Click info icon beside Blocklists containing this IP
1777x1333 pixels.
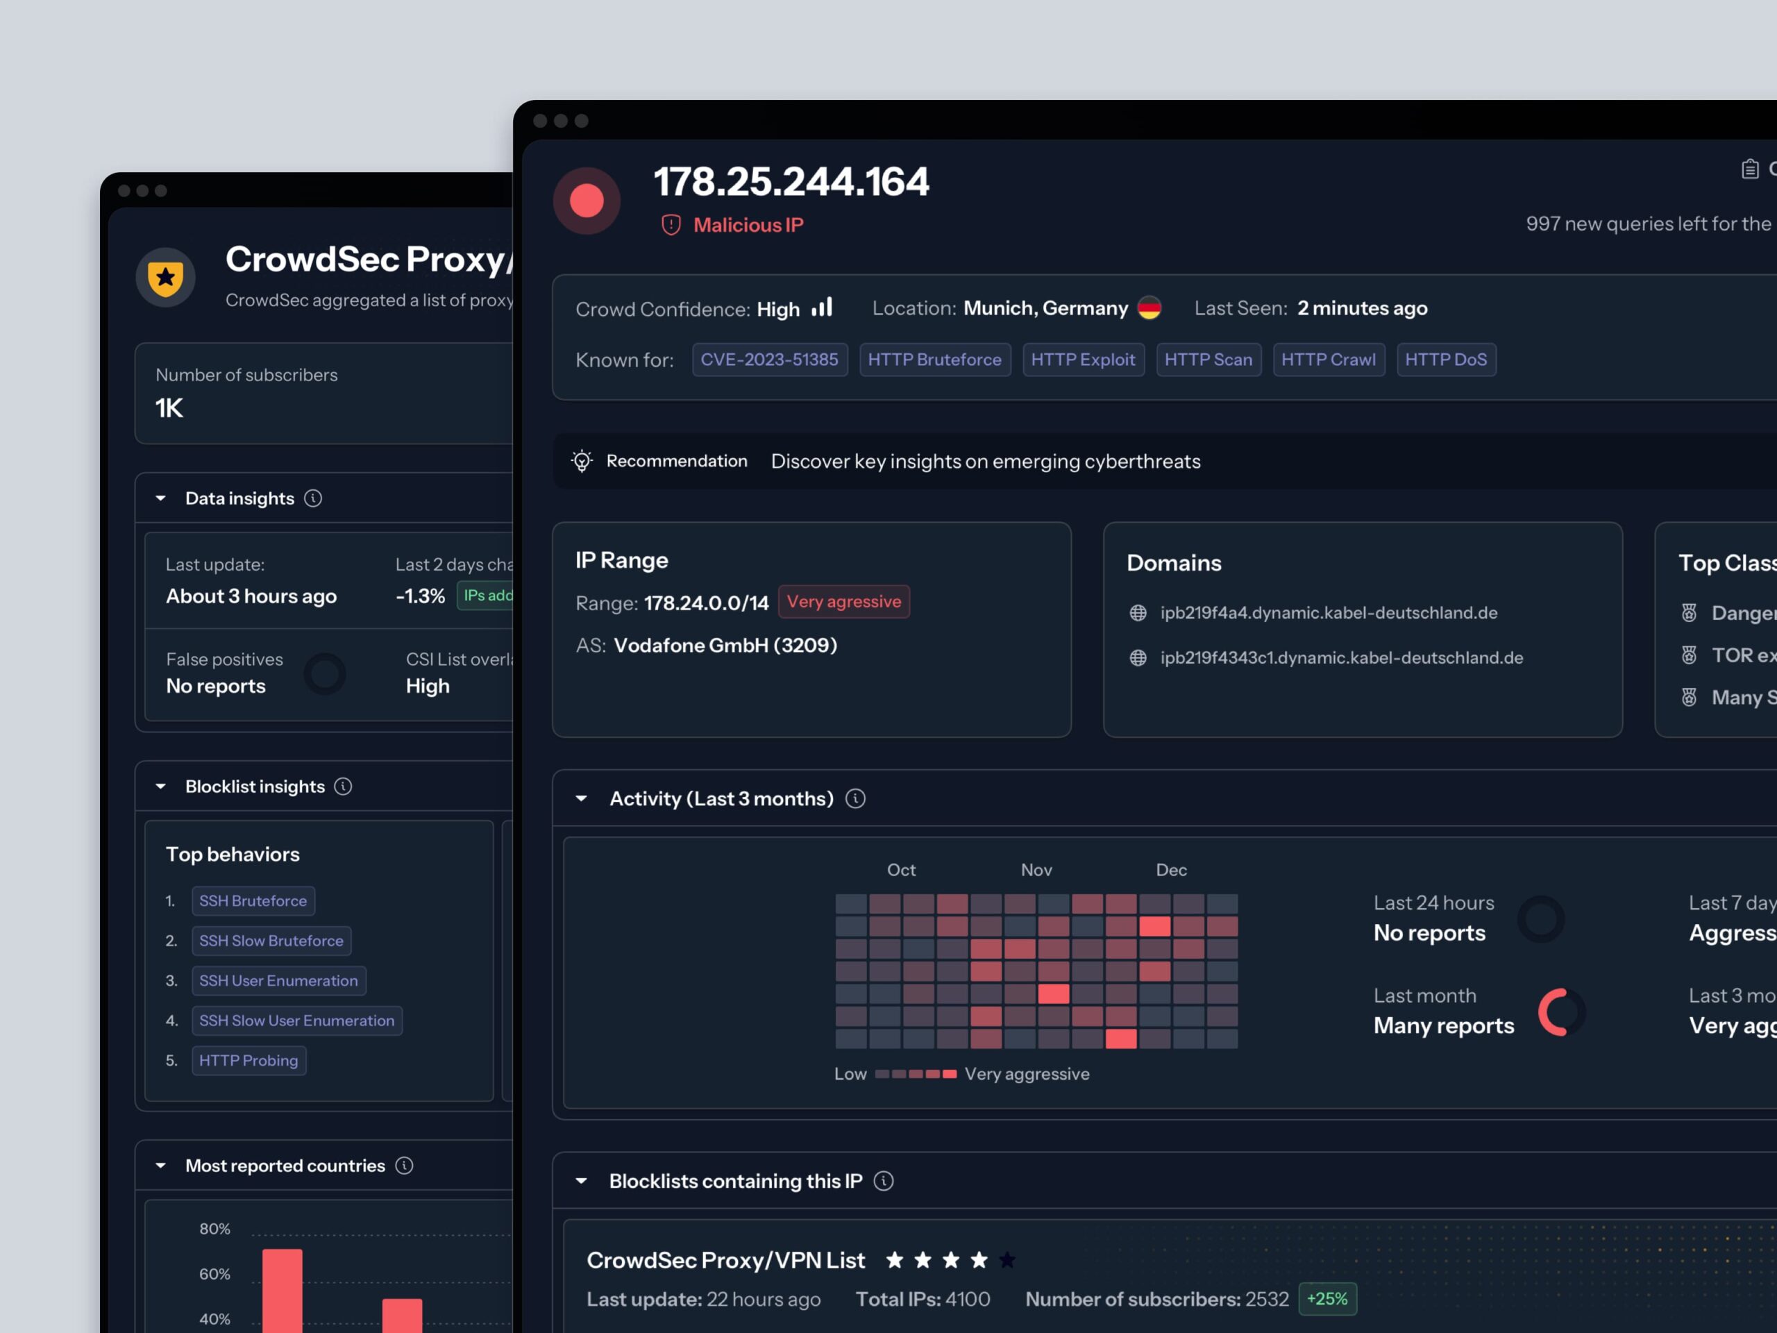tap(884, 1181)
